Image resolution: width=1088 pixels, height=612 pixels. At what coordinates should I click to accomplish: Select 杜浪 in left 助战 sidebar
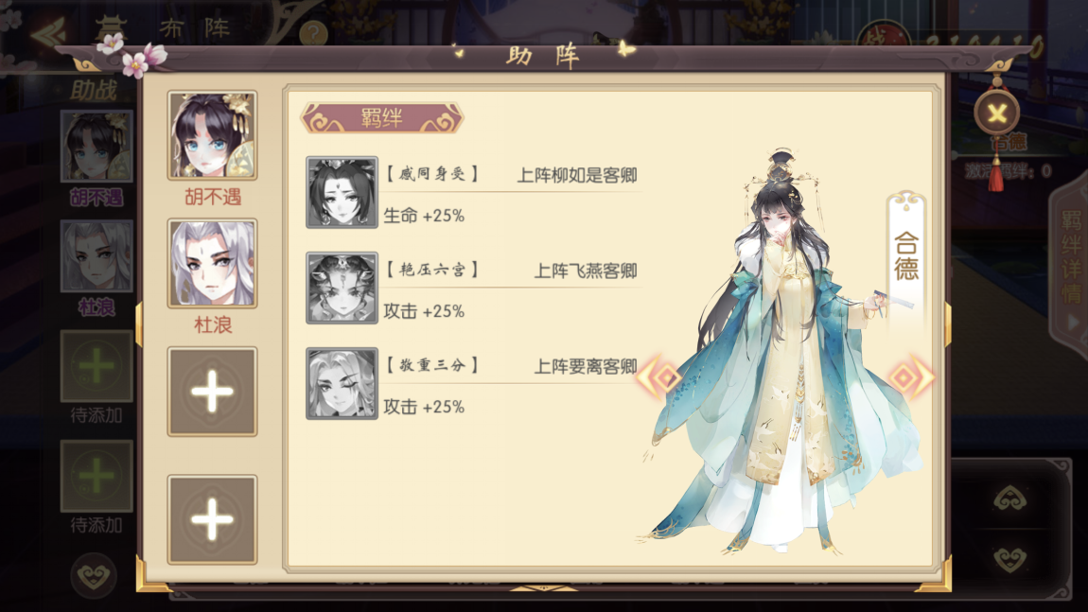pos(97,256)
